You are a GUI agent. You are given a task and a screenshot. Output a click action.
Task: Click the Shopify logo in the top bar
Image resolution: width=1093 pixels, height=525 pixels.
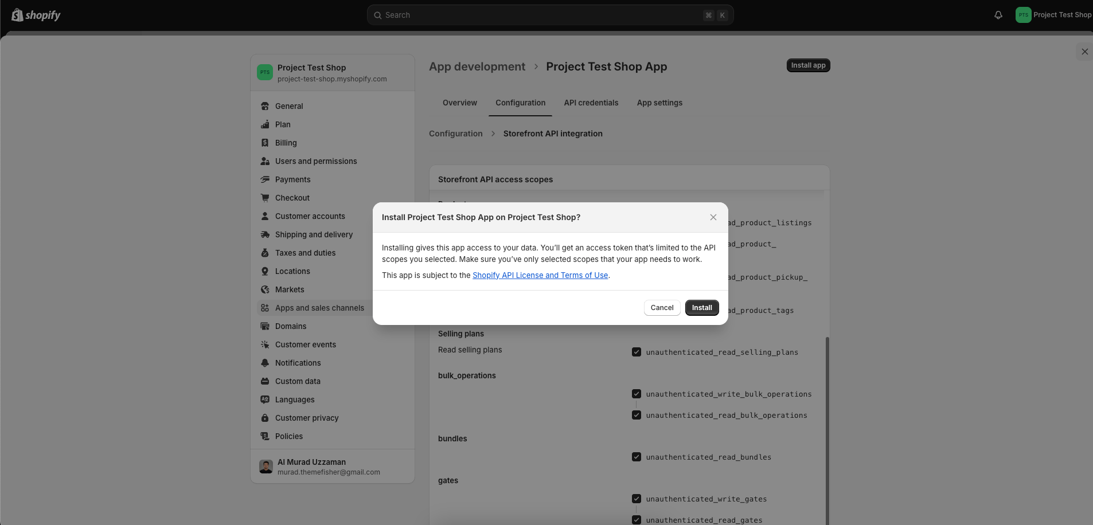coord(36,15)
